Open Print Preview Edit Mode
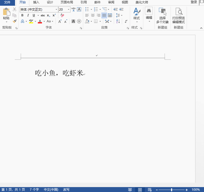Image resolution: width=204 pixels, height=192 pixels. (179, 16)
